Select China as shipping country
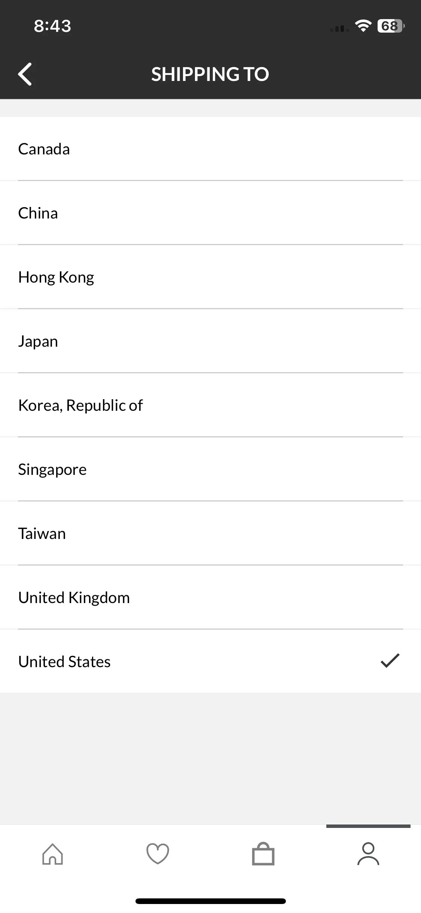The width and height of the screenshot is (421, 913). [x=210, y=213]
